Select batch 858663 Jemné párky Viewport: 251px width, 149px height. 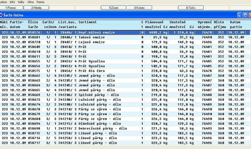coord(125,81)
